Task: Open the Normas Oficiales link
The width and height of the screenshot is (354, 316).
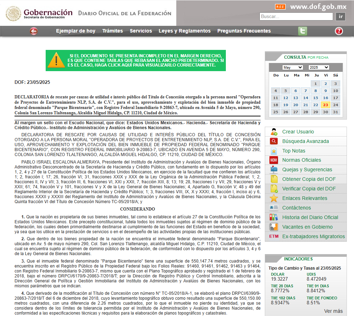Action: (x=302, y=160)
